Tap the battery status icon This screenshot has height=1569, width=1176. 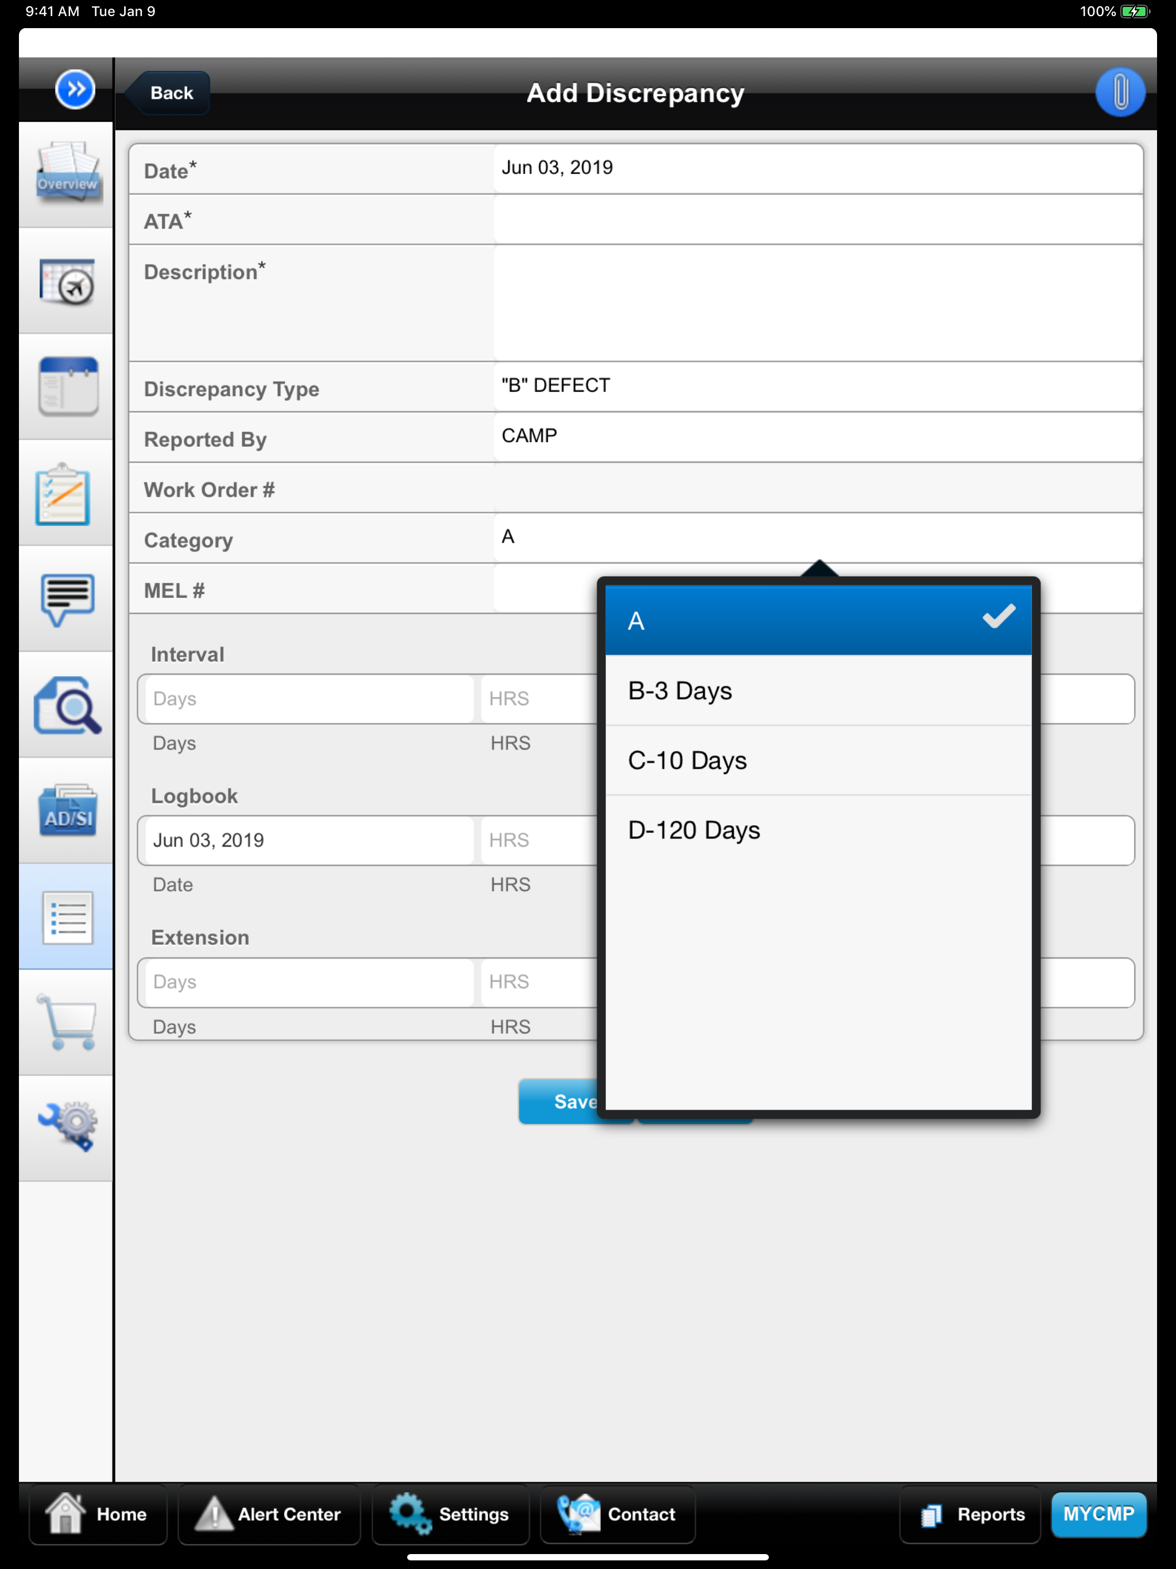[1135, 11]
